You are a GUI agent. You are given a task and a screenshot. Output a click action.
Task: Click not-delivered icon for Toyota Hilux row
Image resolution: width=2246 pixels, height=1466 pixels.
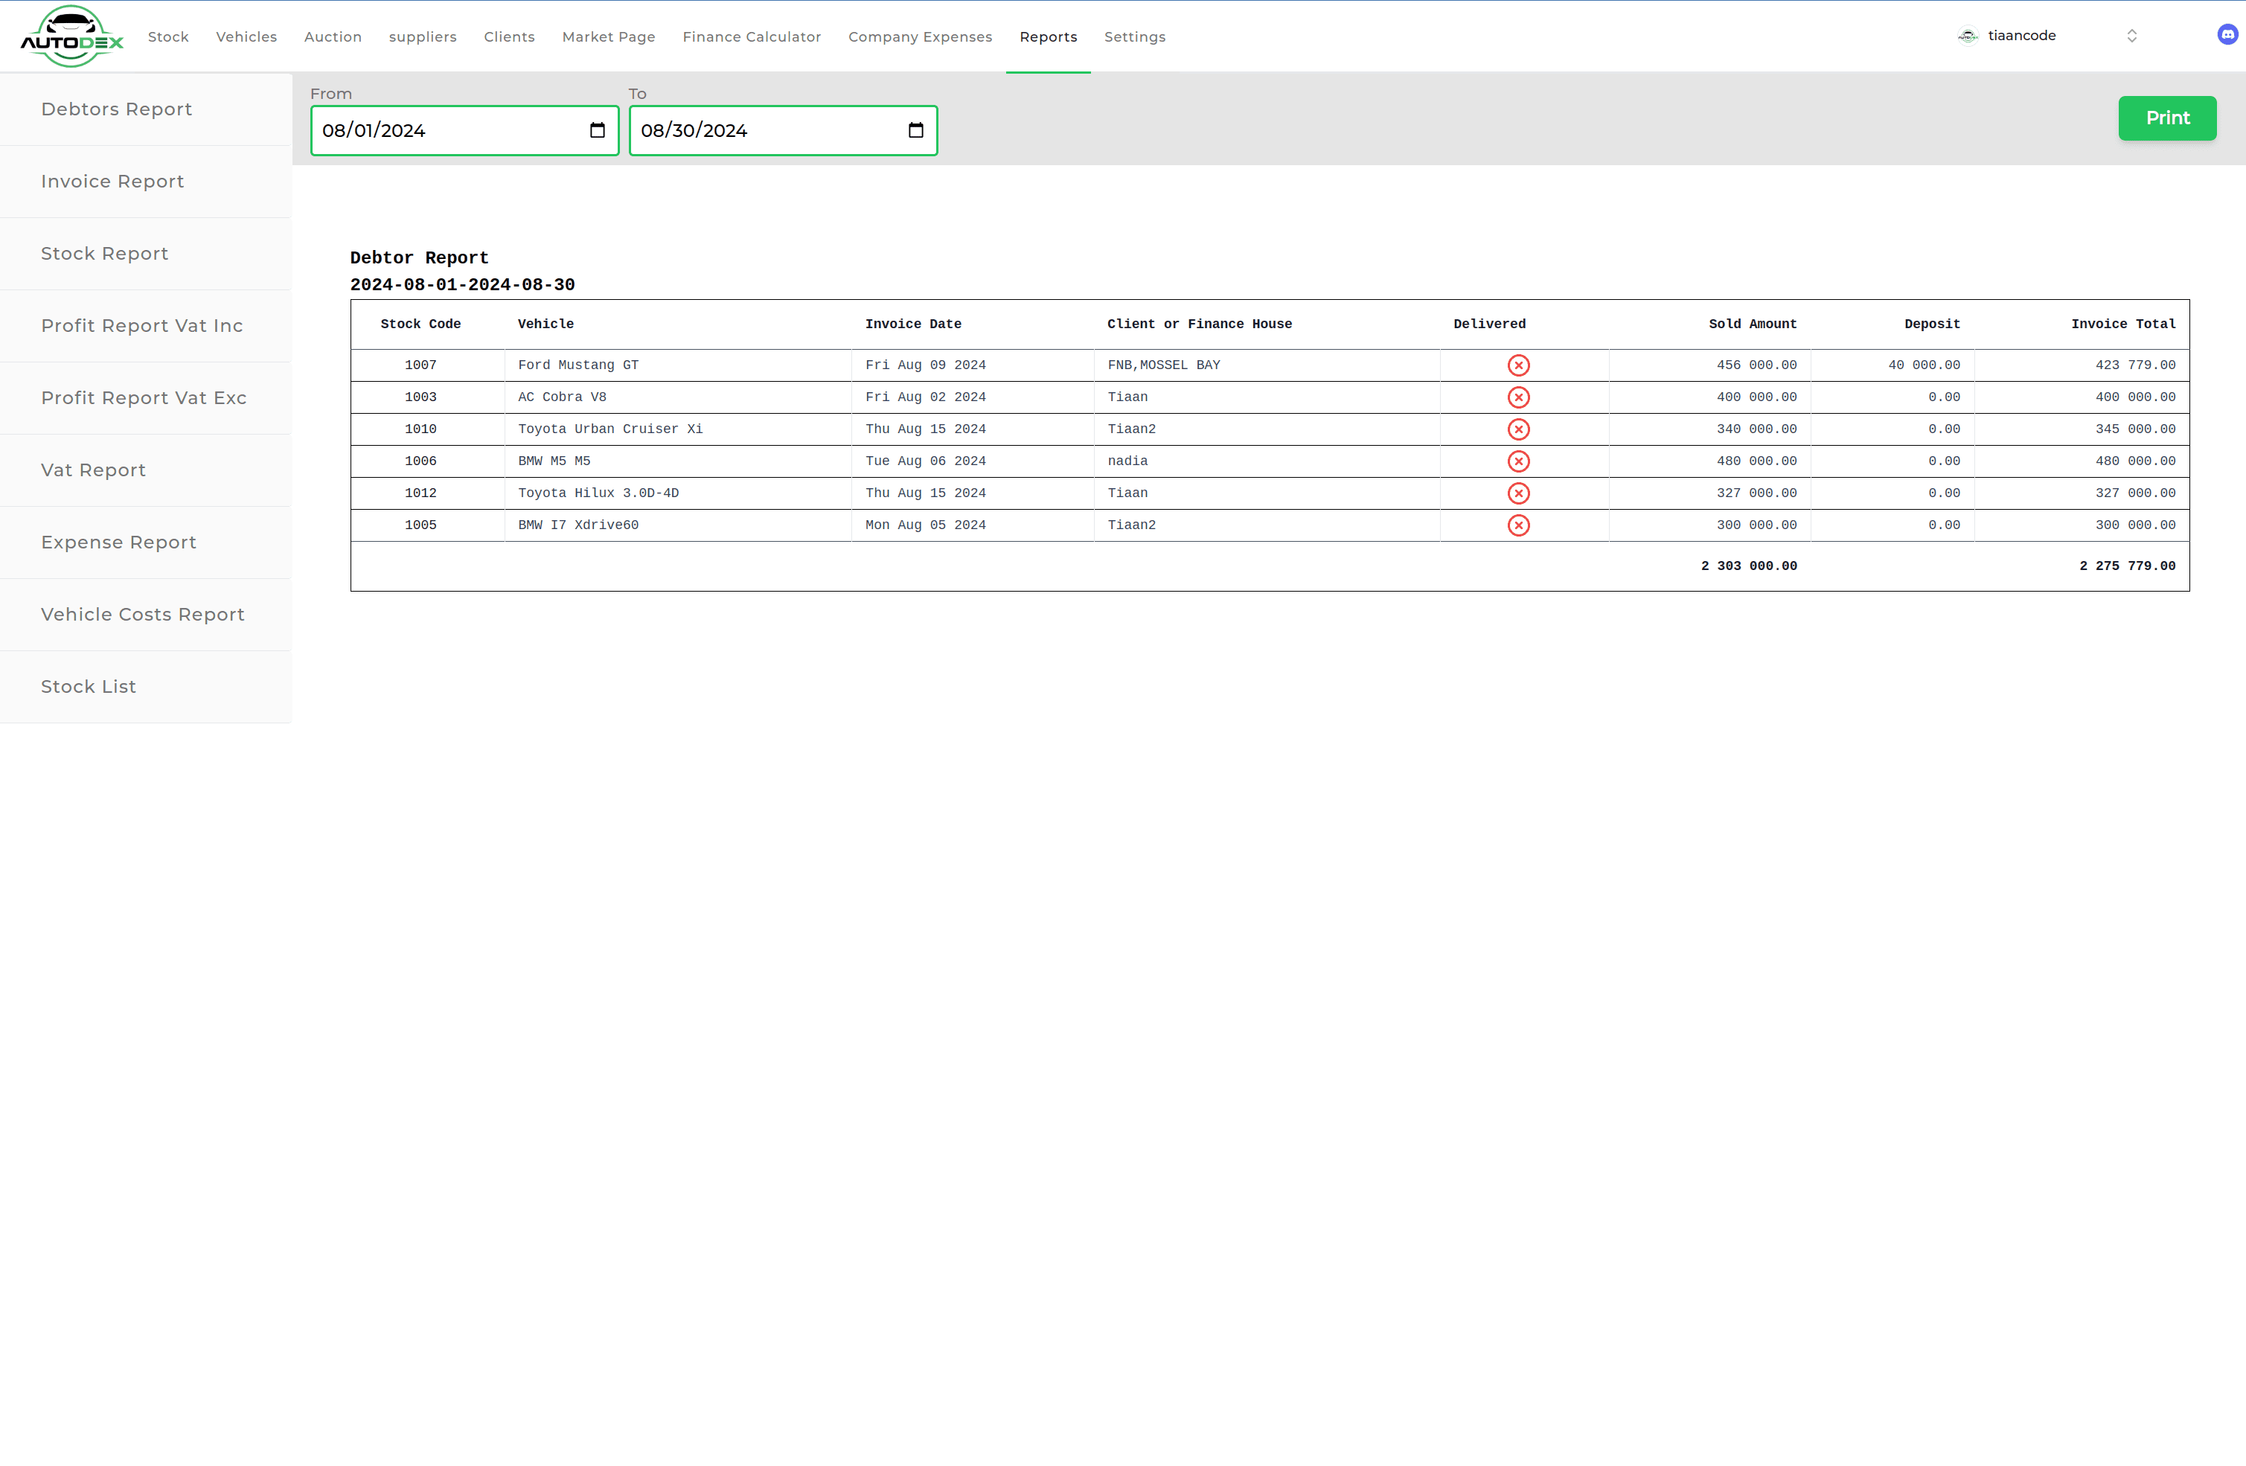(x=1518, y=493)
